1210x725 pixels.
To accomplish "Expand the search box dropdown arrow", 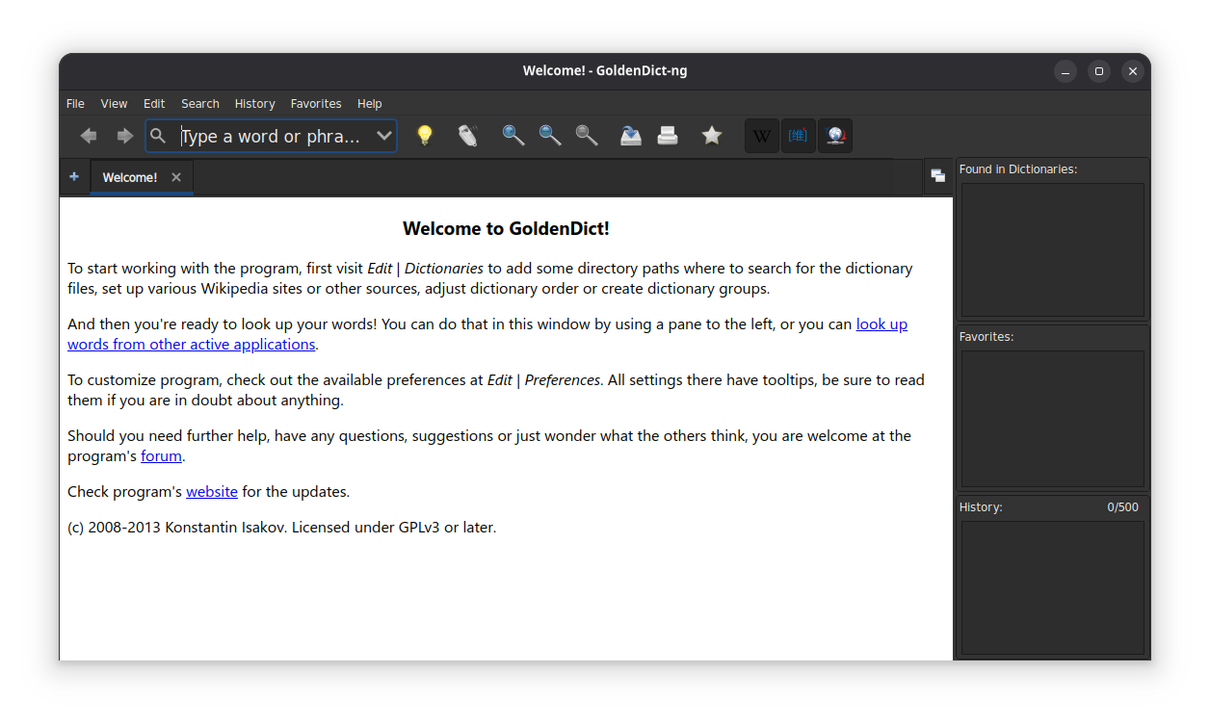I will click(383, 136).
